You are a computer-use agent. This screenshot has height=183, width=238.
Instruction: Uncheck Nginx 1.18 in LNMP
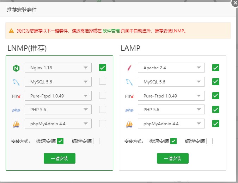click(x=103, y=68)
